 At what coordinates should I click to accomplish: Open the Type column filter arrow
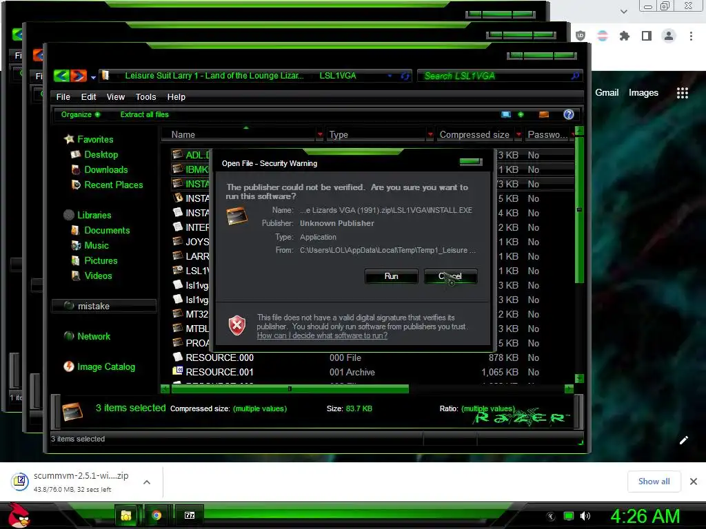430,134
